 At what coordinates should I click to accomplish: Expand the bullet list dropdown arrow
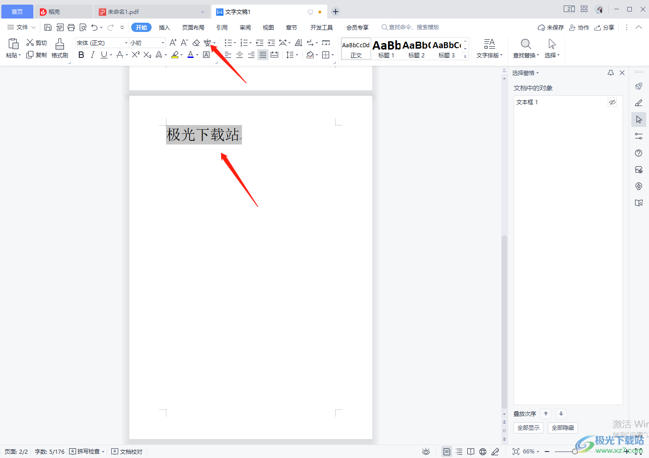(235, 43)
